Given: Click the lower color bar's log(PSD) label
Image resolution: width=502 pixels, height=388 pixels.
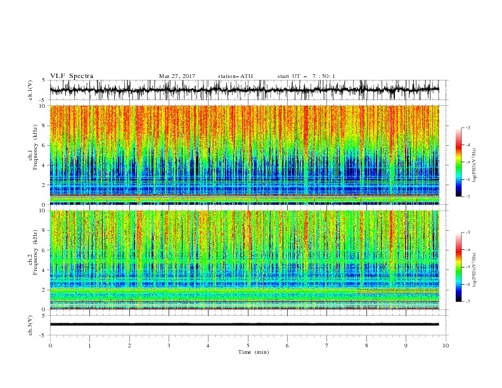Looking at the screenshot, I should [x=475, y=270].
